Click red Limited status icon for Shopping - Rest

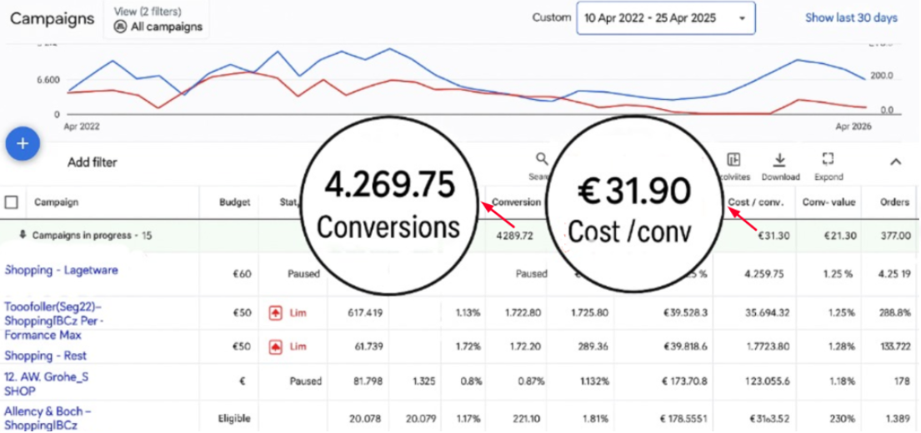pyautogui.click(x=274, y=346)
